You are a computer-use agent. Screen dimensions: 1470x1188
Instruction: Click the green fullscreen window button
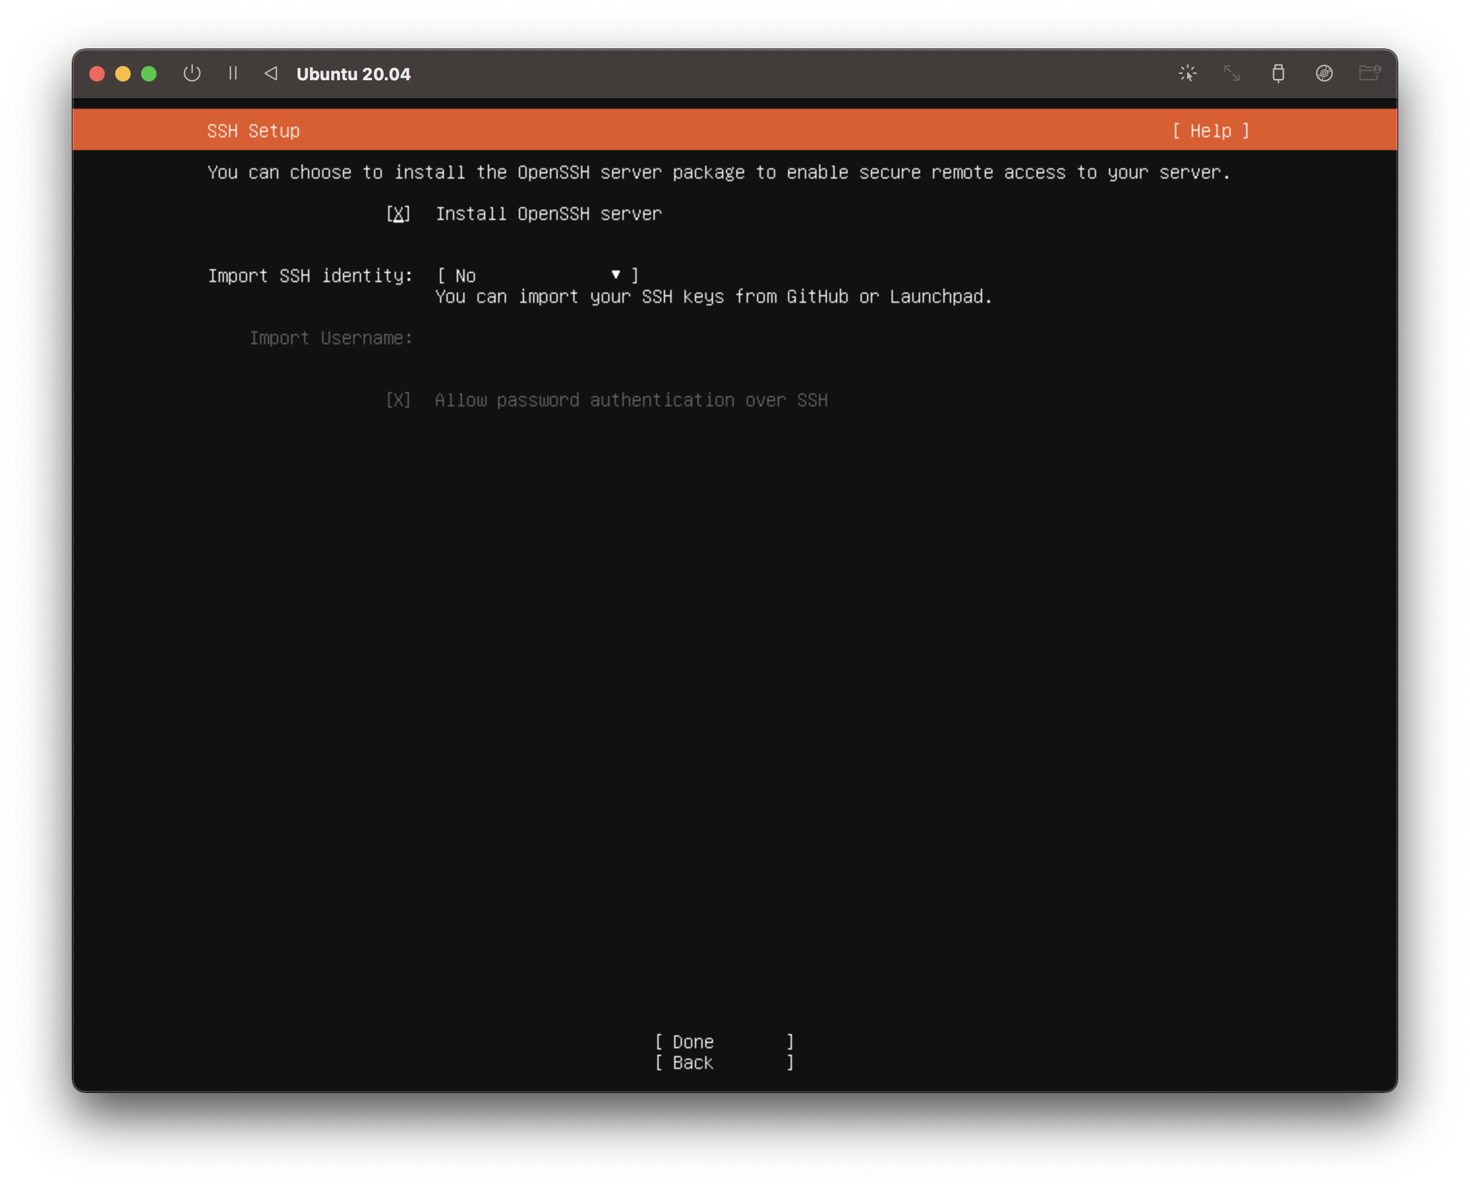pyautogui.click(x=149, y=74)
